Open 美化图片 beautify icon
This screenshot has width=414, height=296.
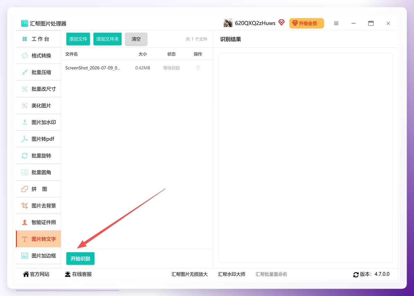coord(25,106)
